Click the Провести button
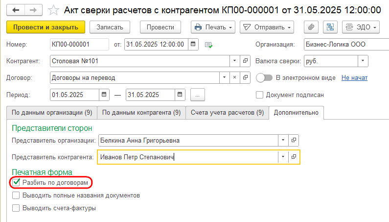This screenshot has width=389, height=222. (x=160, y=27)
